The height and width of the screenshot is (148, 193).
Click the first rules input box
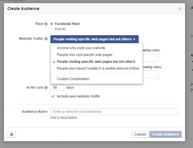point(151,58)
